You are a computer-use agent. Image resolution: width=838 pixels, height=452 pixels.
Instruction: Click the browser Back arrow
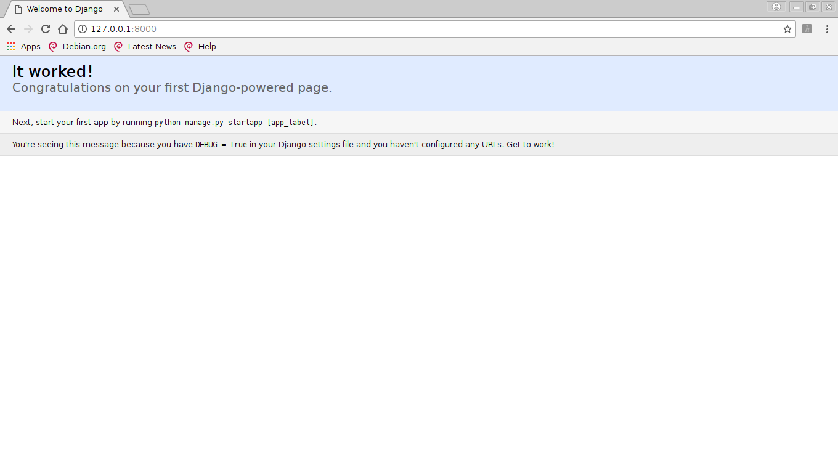coord(11,29)
